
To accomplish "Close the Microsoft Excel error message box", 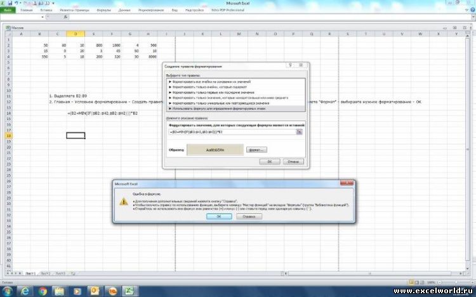I will [x=347, y=183].
